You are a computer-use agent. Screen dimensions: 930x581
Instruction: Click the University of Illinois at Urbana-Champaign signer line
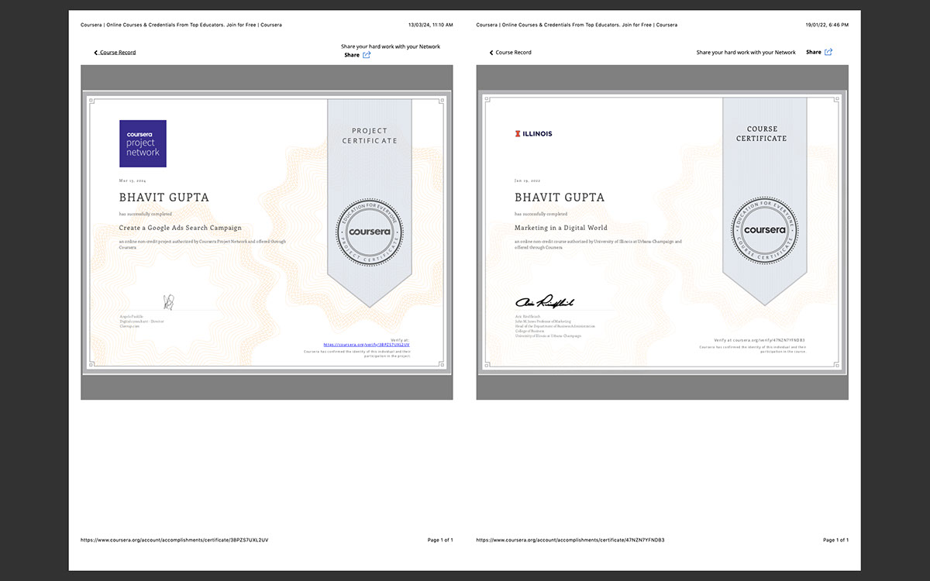pyautogui.click(x=548, y=336)
